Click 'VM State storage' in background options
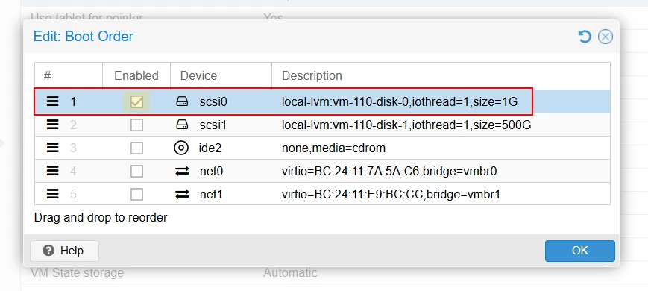Image resolution: width=648 pixels, height=291 pixels. [77, 273]
